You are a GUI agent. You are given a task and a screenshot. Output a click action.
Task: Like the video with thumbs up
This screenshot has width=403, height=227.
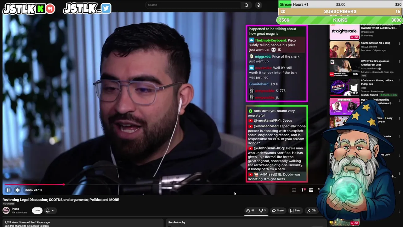pos(250,210)
